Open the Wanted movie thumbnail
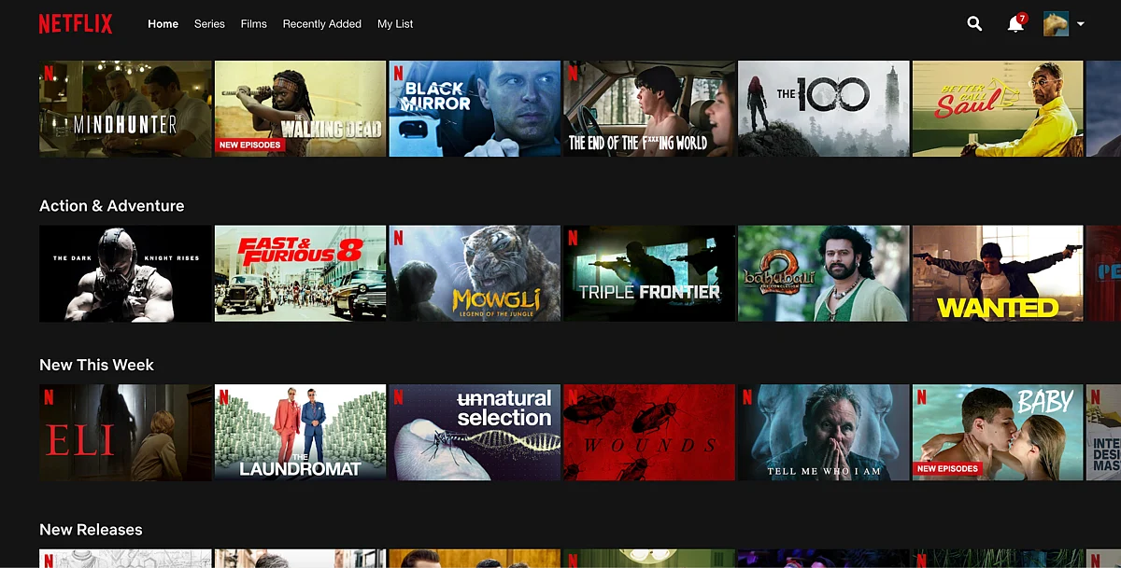1121x568 pixels. click(x=998, y=273)
